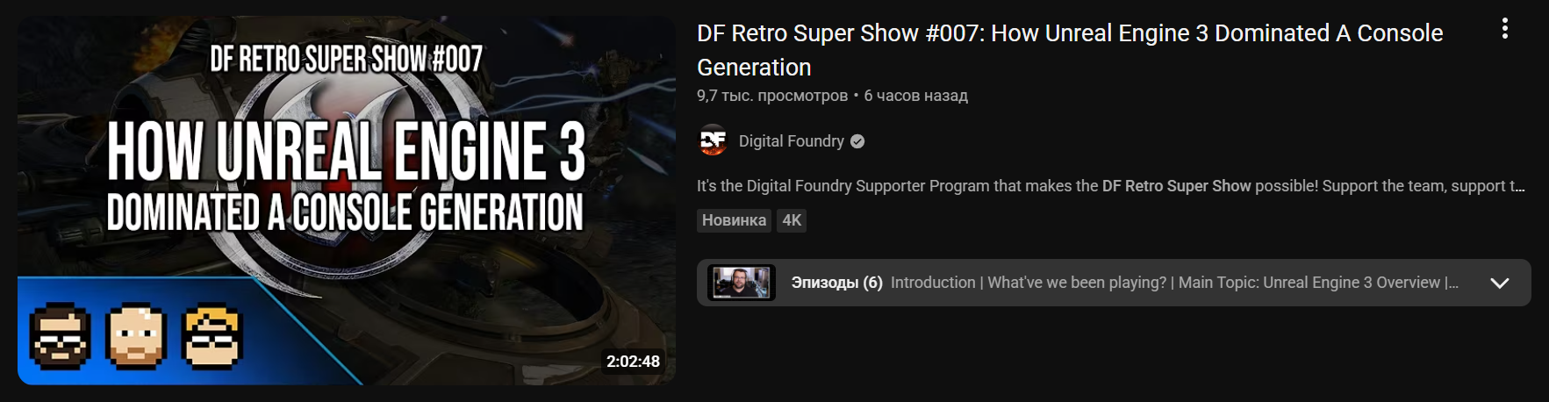Viewport: 1549px width, 402px height.
Task: Click the blond pixel face with glasses
Action: pyautogui.click(x=212, y=336)
